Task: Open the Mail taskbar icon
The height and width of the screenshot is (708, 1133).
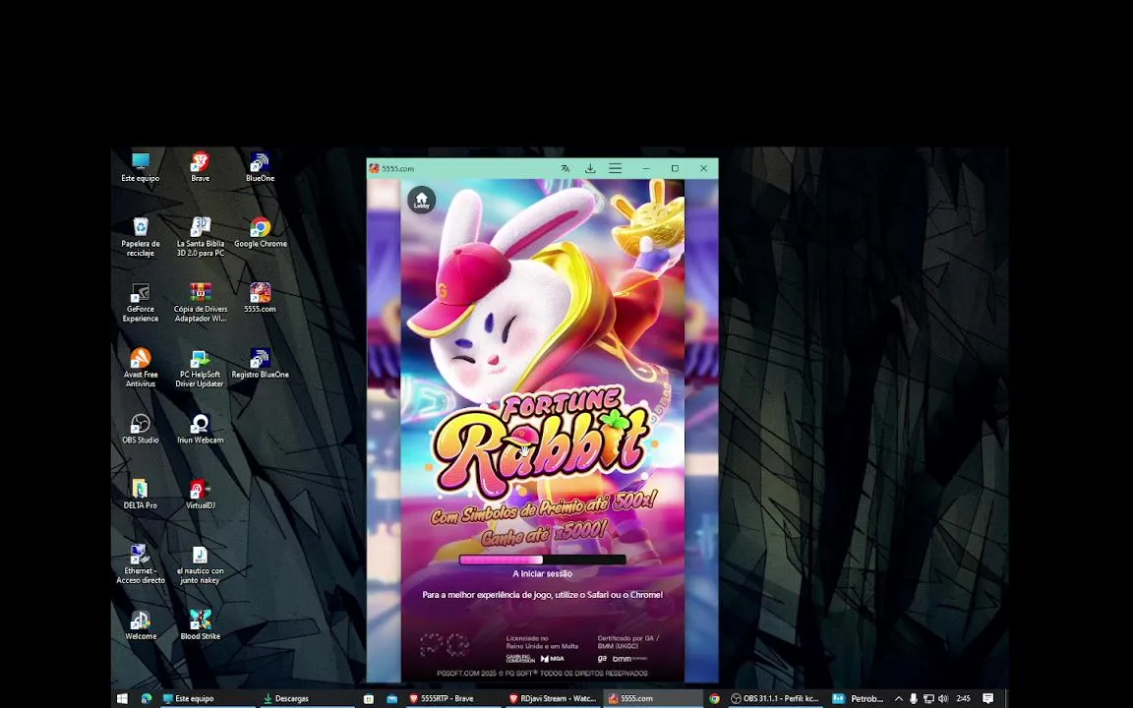Action: coord(391,698)
